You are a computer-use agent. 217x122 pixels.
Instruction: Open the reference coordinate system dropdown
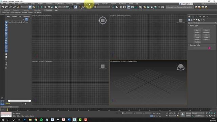[62, 7]
